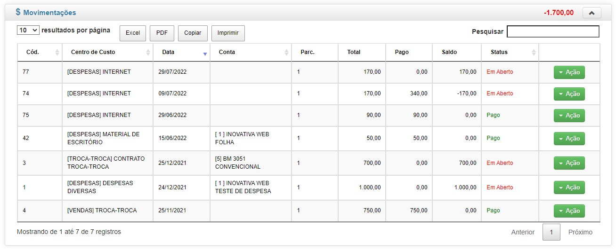Click the Imprimir button

point(228,33)
